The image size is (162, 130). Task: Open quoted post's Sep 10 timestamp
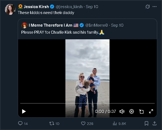[x=117, y=25]
